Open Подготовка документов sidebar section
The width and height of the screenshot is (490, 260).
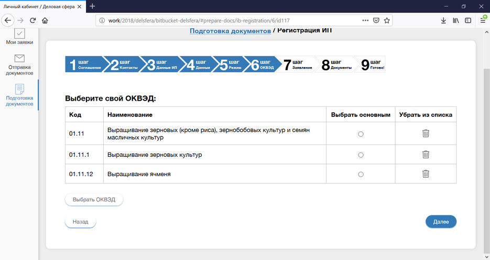pos(19,95)
